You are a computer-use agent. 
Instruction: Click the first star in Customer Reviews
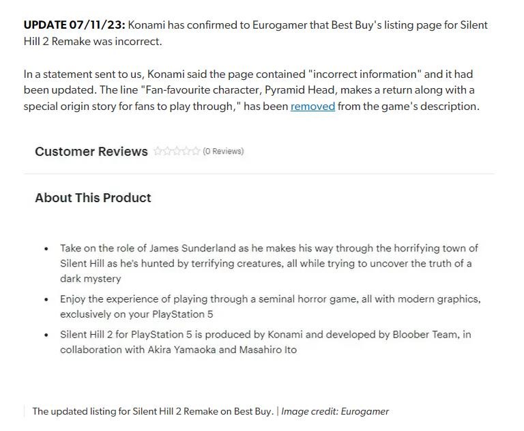(x=158, y=152)
